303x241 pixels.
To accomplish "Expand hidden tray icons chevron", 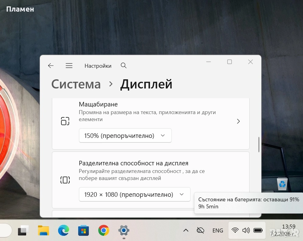I will 186,230.
